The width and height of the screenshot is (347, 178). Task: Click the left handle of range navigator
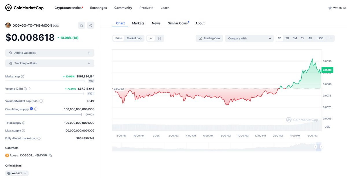tap(316, 147)
